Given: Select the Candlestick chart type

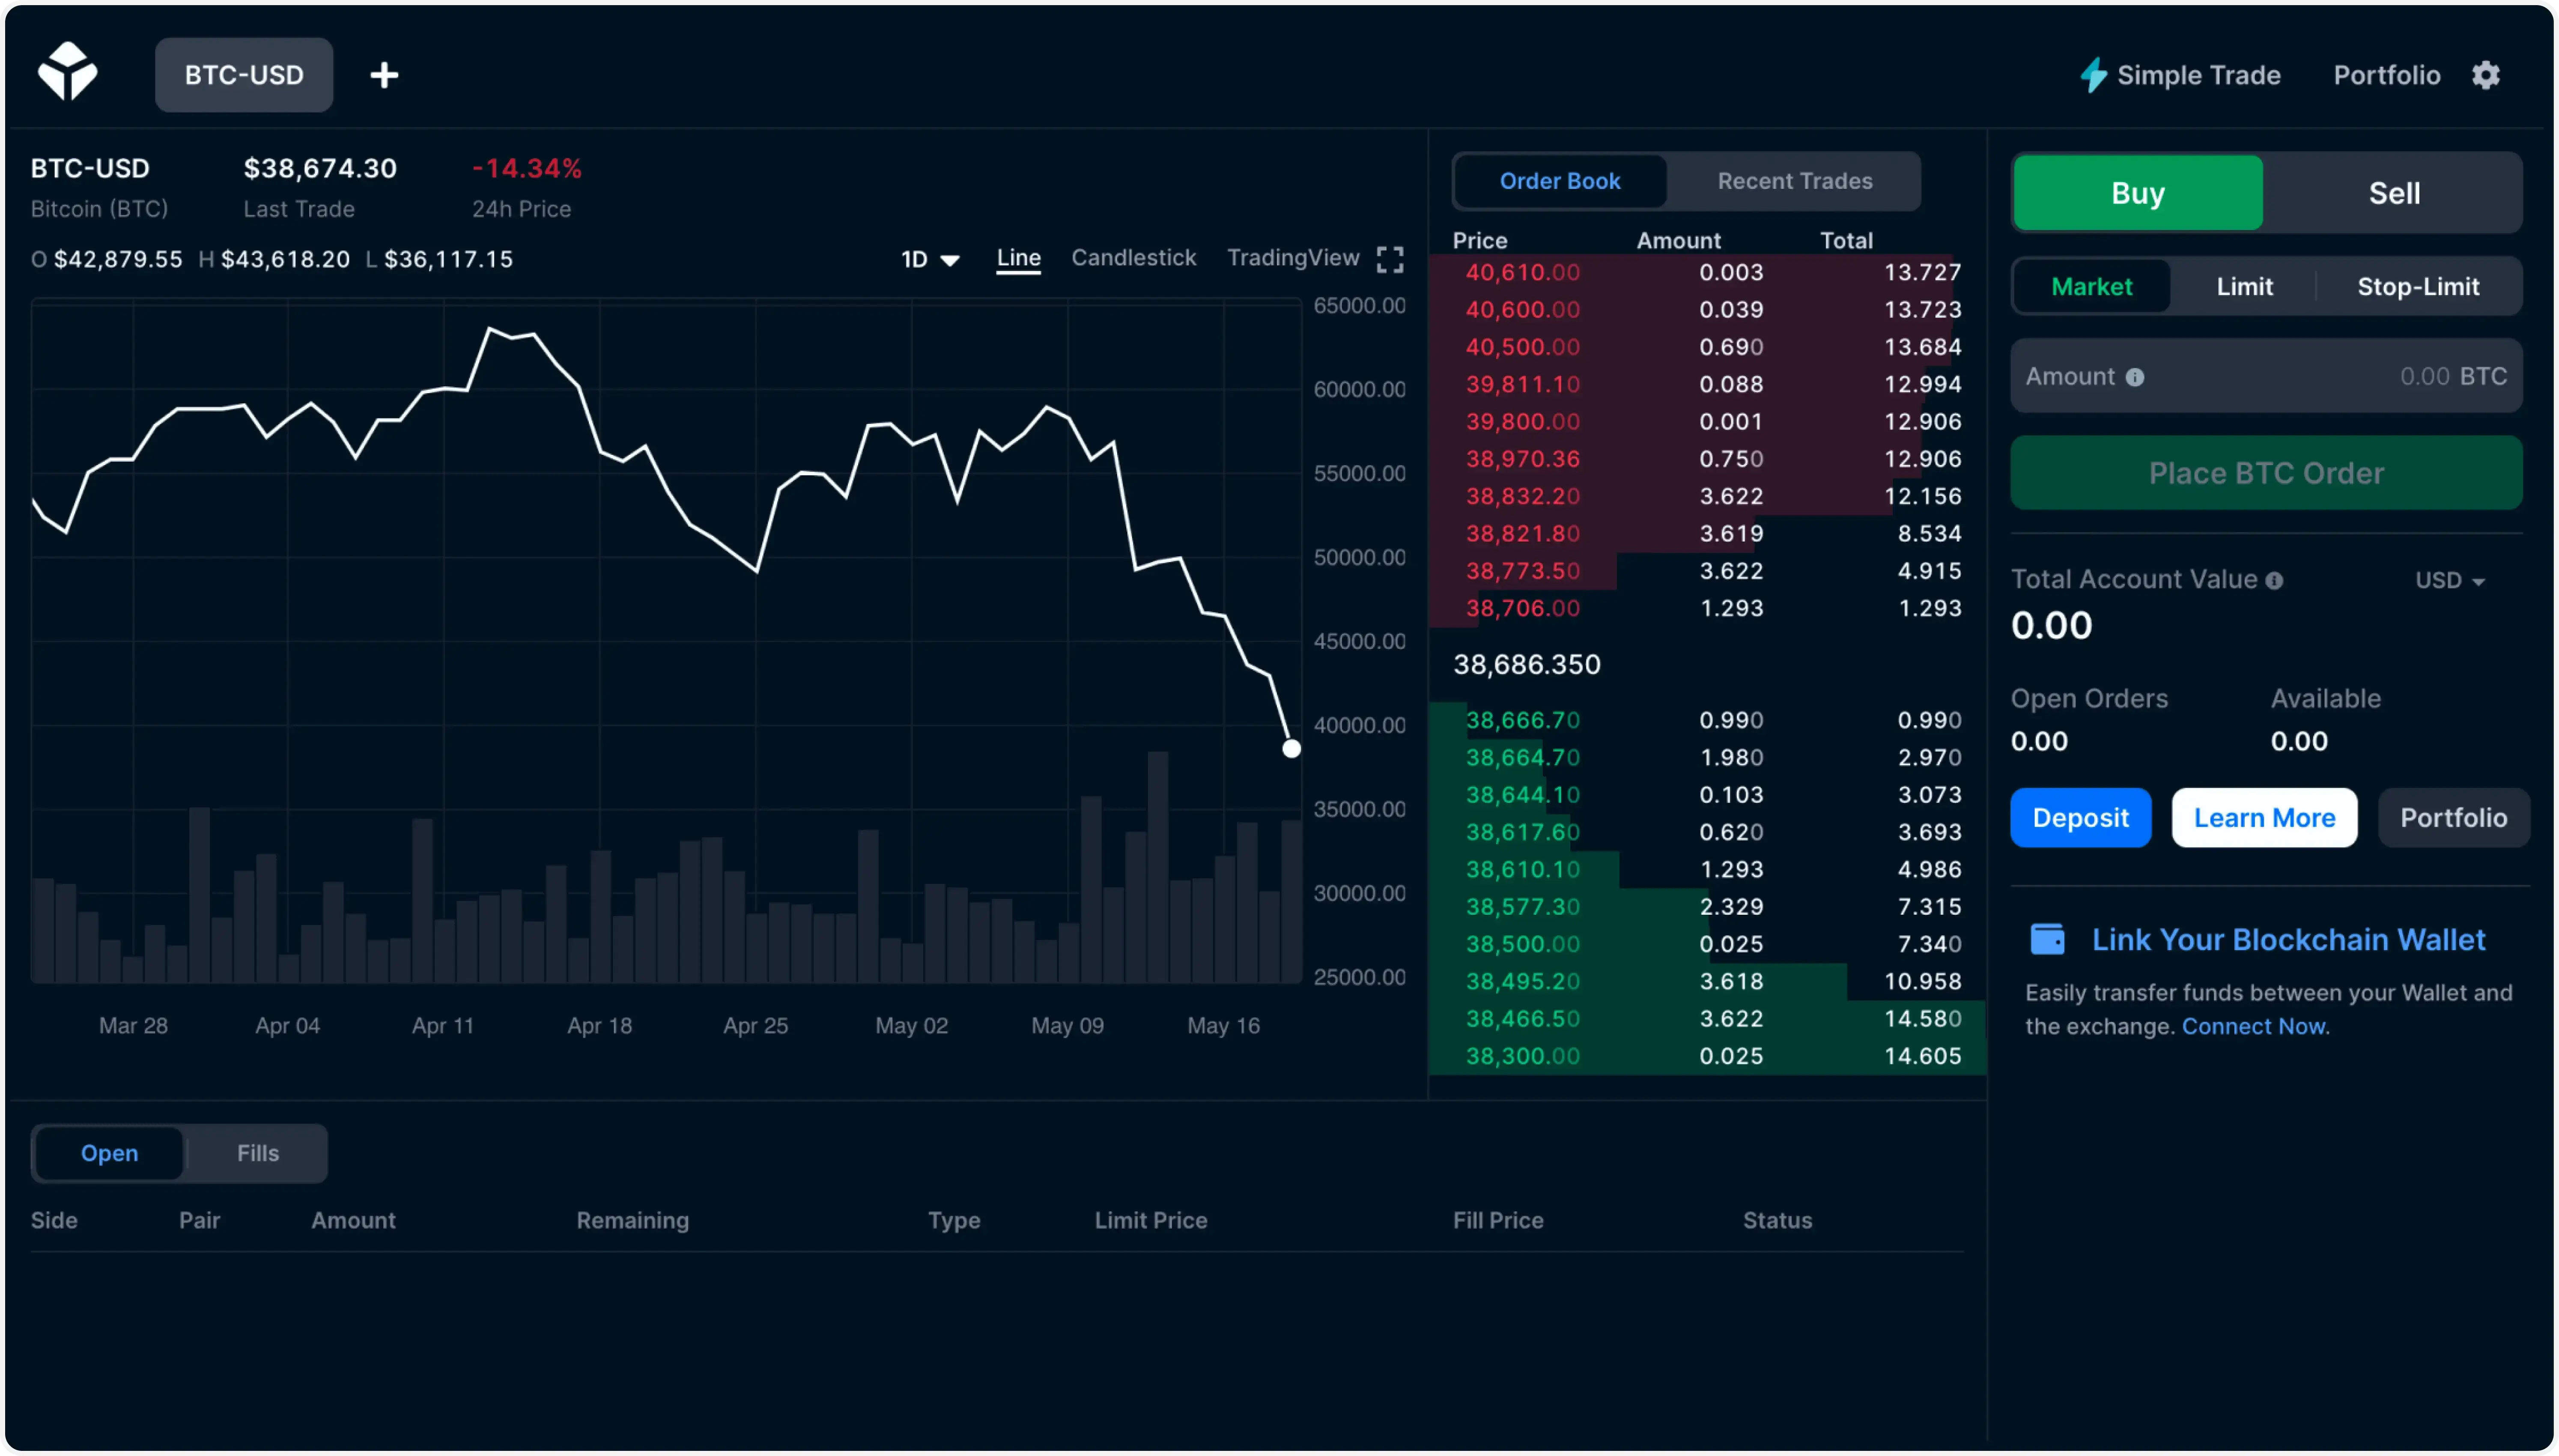Looking at the screenshot, I should coord(1133,258).
